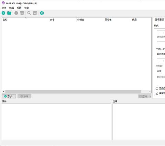
Task: Open the dropdown arrow beside 压缩 button
Action: [150, 97]
